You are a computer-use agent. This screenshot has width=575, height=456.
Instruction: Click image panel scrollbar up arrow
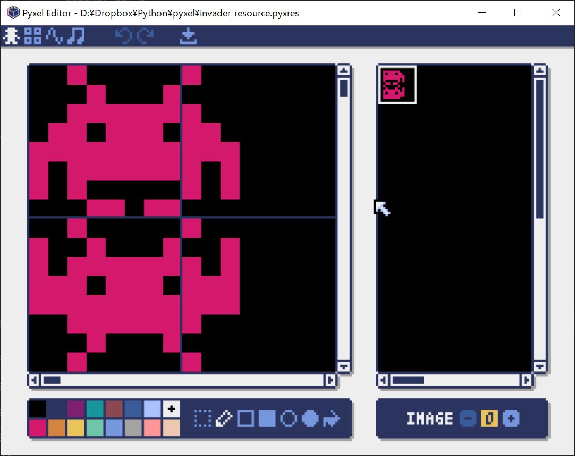pyautogui.click(x=540, y=70)
